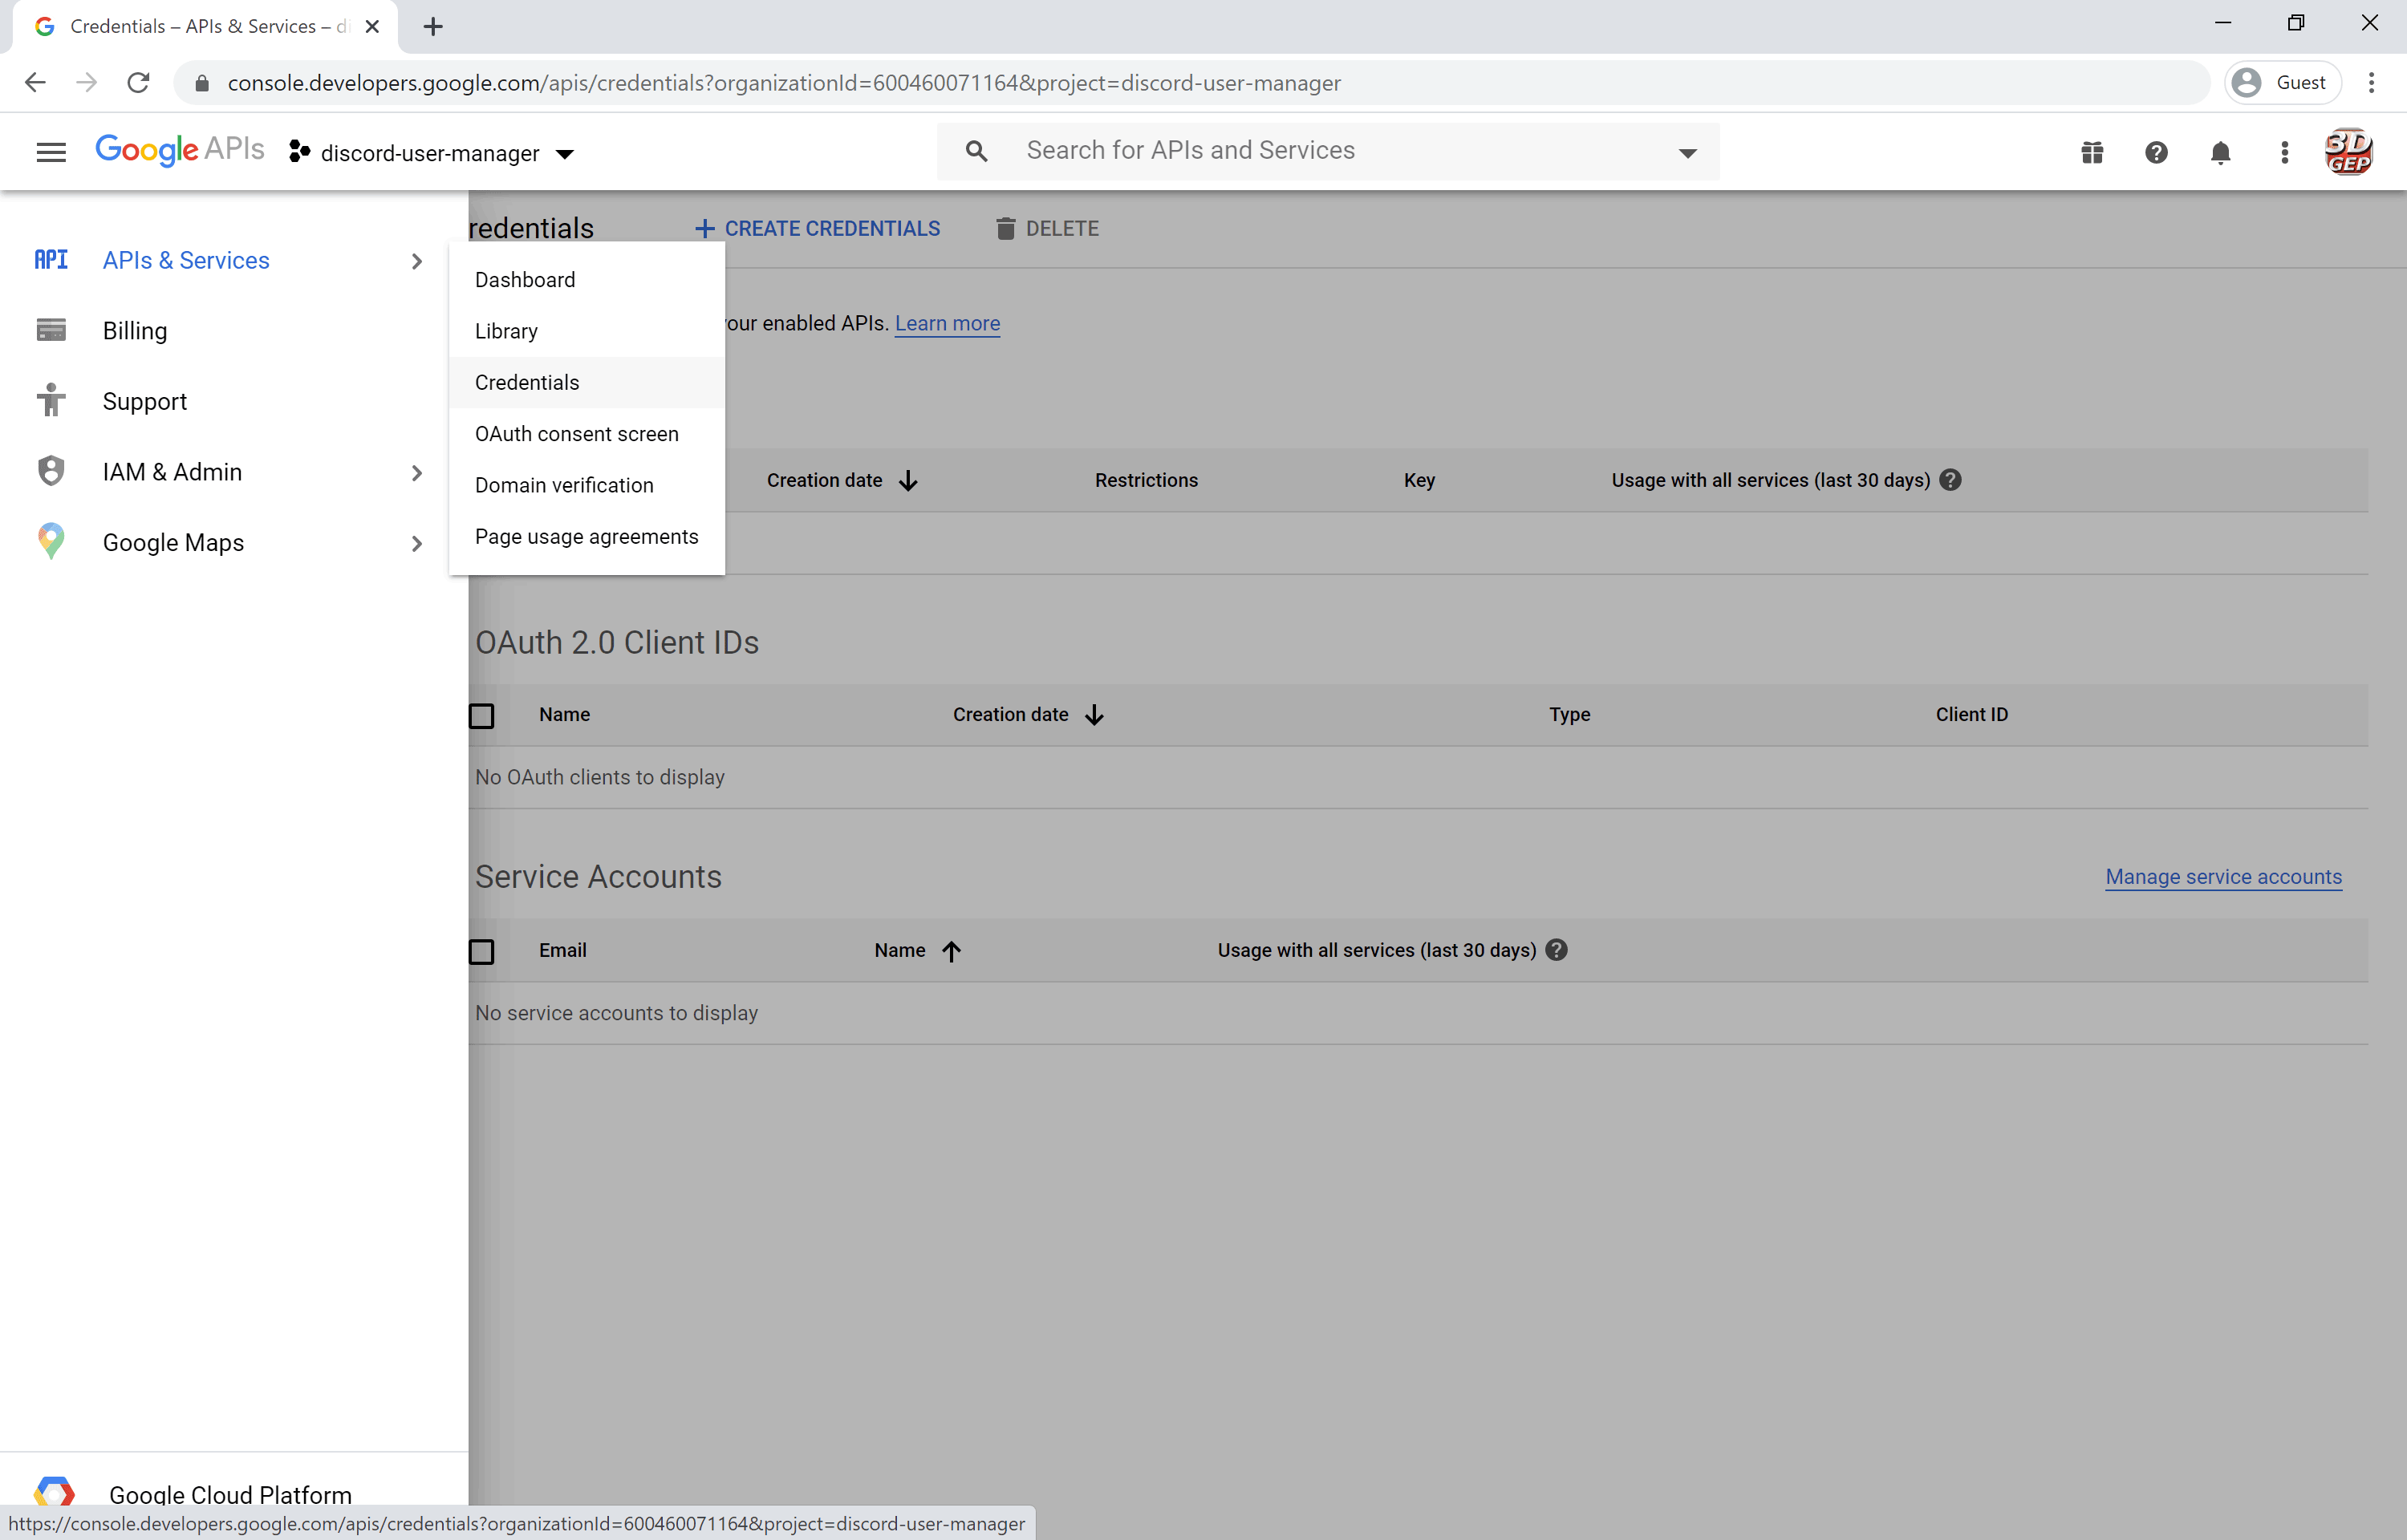Click the Billing card icon in sidebar
The height and width of the screenshot is (1540, 2407).
(x=51, y=330)
